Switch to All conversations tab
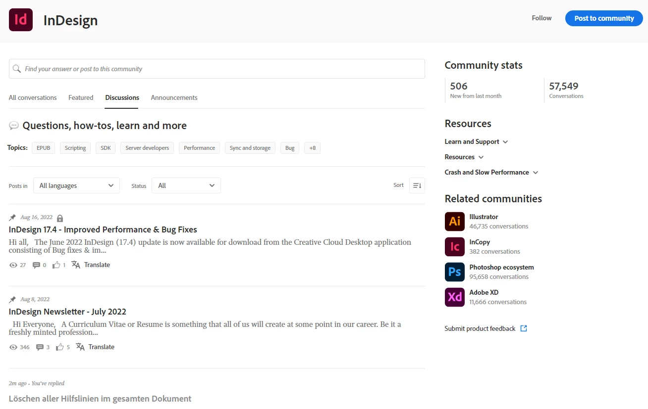 click(x=33, y=97)
